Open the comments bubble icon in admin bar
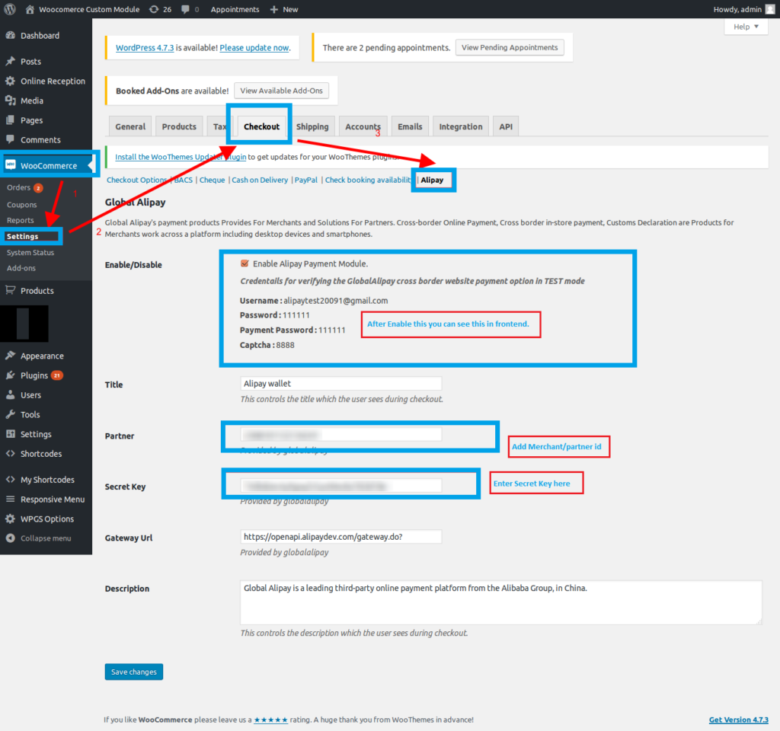Screen dimensions: 780x731 click(x=186, y=9)
